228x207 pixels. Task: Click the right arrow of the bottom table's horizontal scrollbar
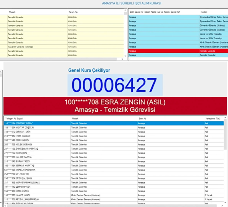click(222, 206)
